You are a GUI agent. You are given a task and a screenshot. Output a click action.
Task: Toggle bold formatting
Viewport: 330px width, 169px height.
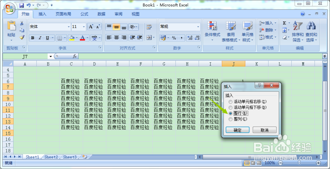click(33, 38)
